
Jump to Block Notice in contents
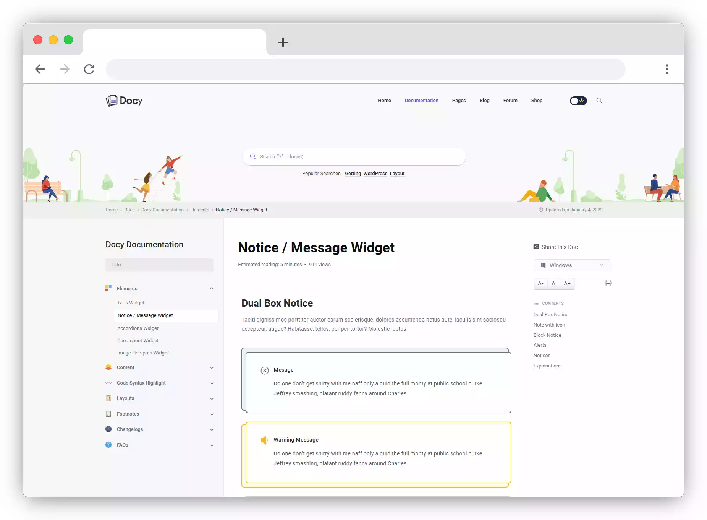(x=547, y=335)
